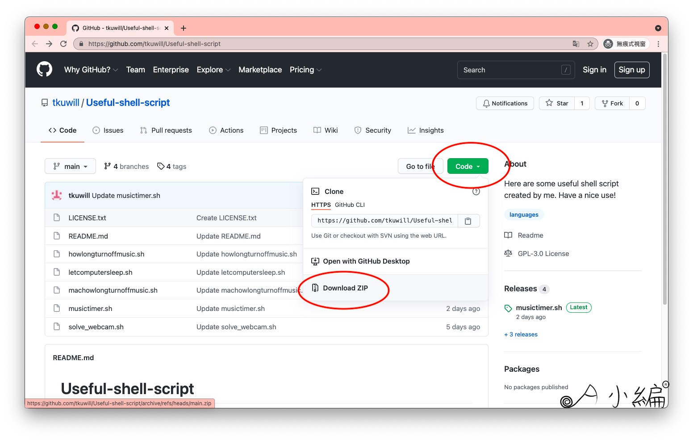Fork the repository
693x441 pixels.
pyautogui.click(x=612, y=103)
